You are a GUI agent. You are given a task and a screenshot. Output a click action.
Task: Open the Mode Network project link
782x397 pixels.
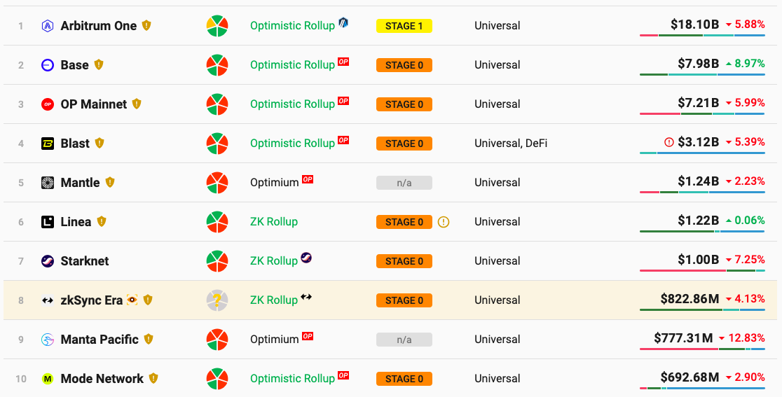[102, 379]
